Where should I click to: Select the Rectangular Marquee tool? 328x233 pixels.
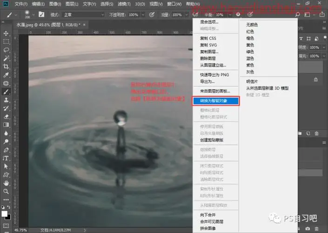coord(6,41)
